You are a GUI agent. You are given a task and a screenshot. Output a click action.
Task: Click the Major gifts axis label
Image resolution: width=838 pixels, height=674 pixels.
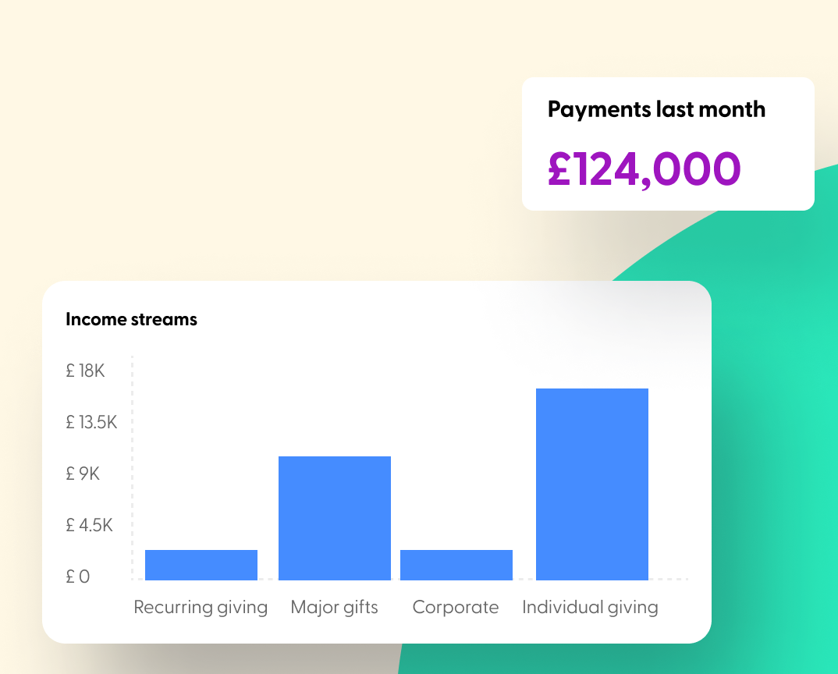(x=334, y=607)
